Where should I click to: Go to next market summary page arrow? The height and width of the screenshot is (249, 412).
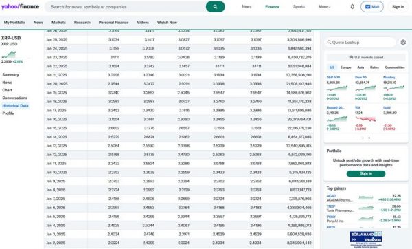pyautogui.click(x=369, y=138)
